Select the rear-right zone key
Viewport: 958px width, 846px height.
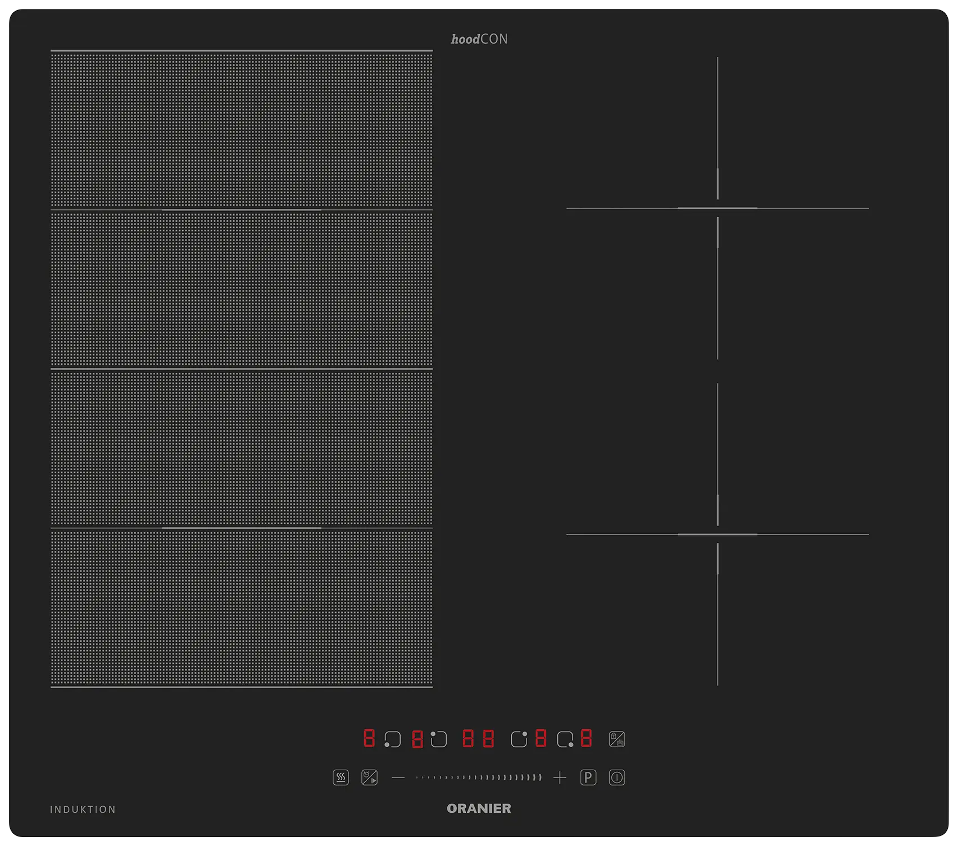click(x=519, y=739)
